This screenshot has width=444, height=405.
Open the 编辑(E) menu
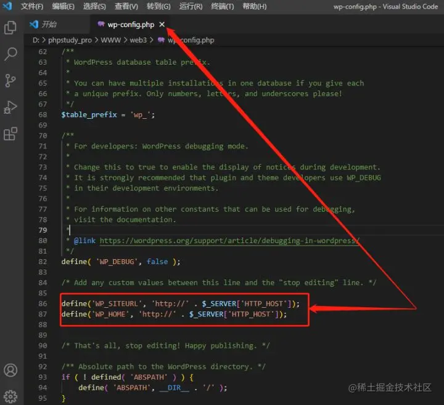[63, 6]
